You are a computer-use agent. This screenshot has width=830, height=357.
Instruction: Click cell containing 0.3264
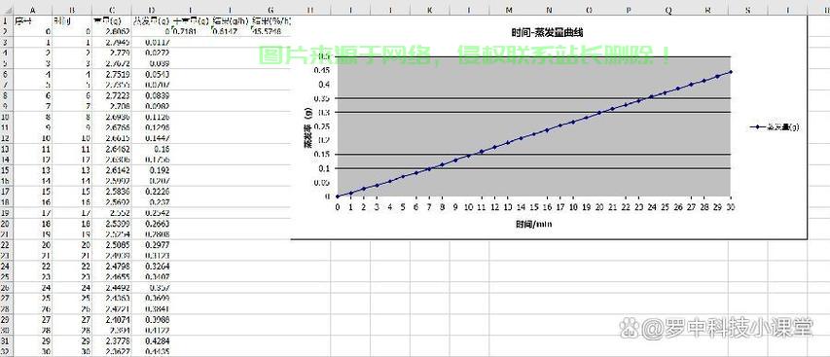pyautogui.click(x=152, y=267)
